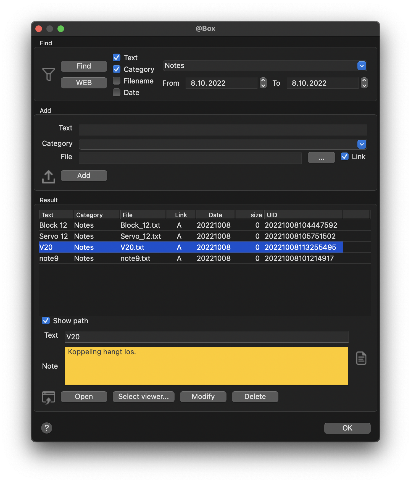Click the open-in-window icon beside Open

[48, 397]
